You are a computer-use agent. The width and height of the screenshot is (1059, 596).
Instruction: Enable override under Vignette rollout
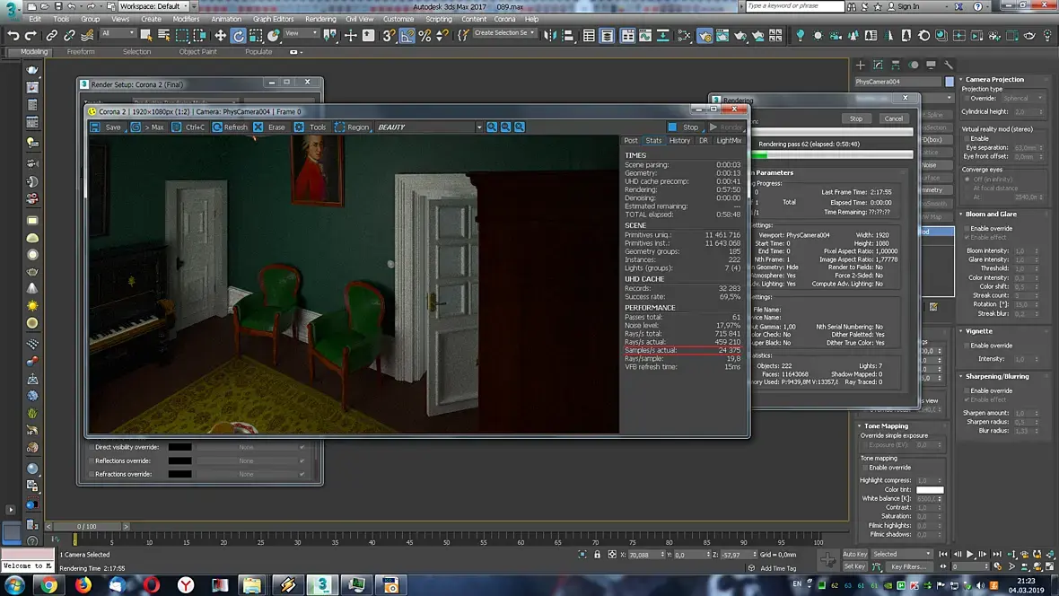click(966, 346)
